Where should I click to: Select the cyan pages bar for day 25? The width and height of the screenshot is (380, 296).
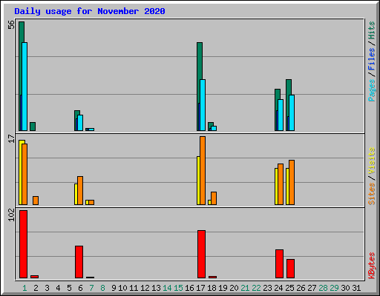[x=292, y=112]
